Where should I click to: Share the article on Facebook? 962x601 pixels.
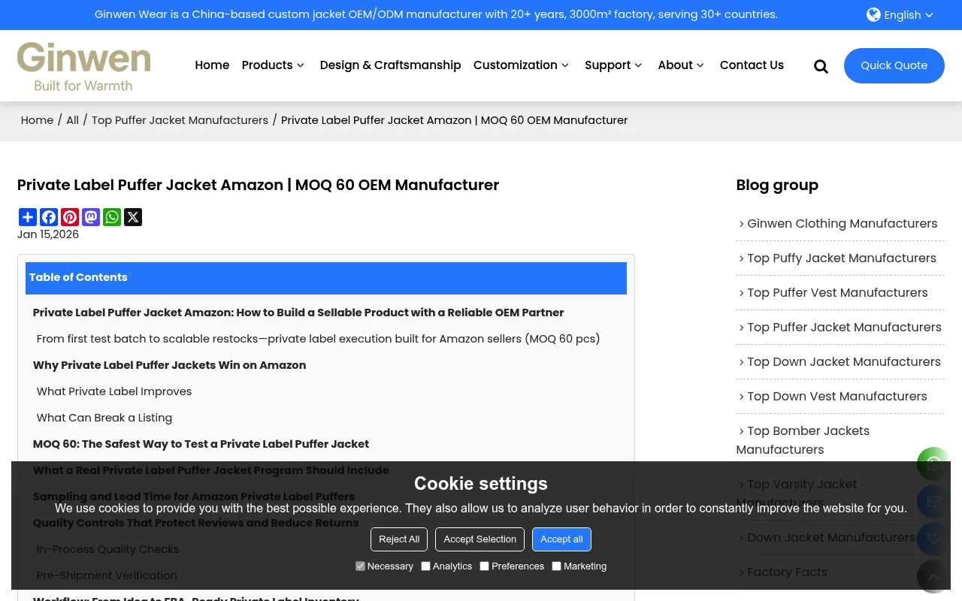(49, 217)
